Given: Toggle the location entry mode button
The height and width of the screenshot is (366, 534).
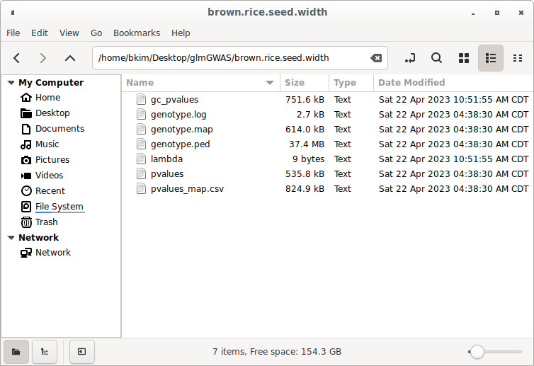Looking at the screenshot, I should pyautogui.click(x=410, y=58).
